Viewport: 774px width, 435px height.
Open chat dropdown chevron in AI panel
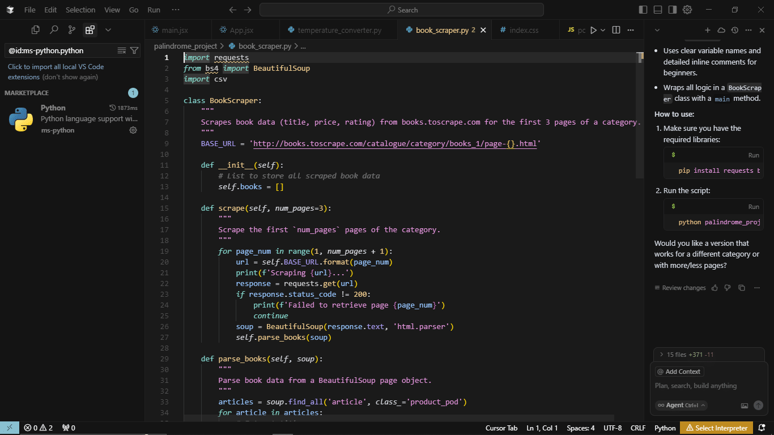point(657,30)
